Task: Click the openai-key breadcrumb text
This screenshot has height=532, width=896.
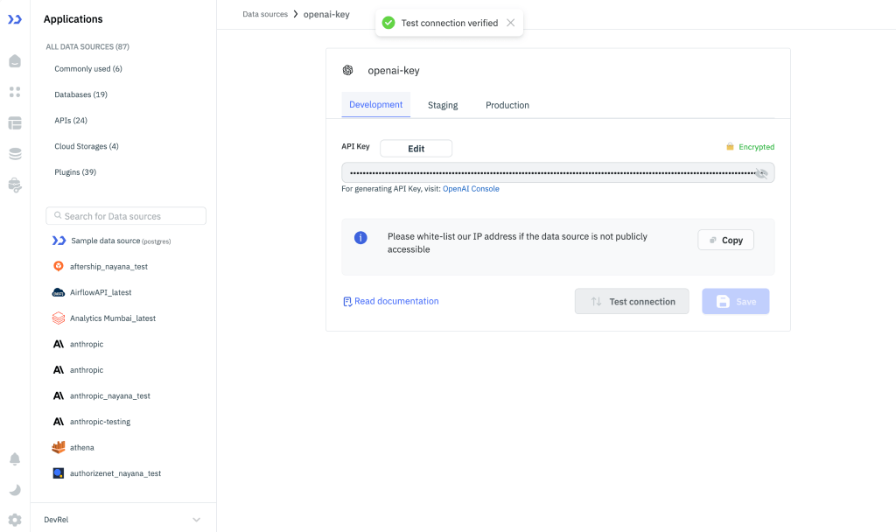Action: click(x=326, y=14)
